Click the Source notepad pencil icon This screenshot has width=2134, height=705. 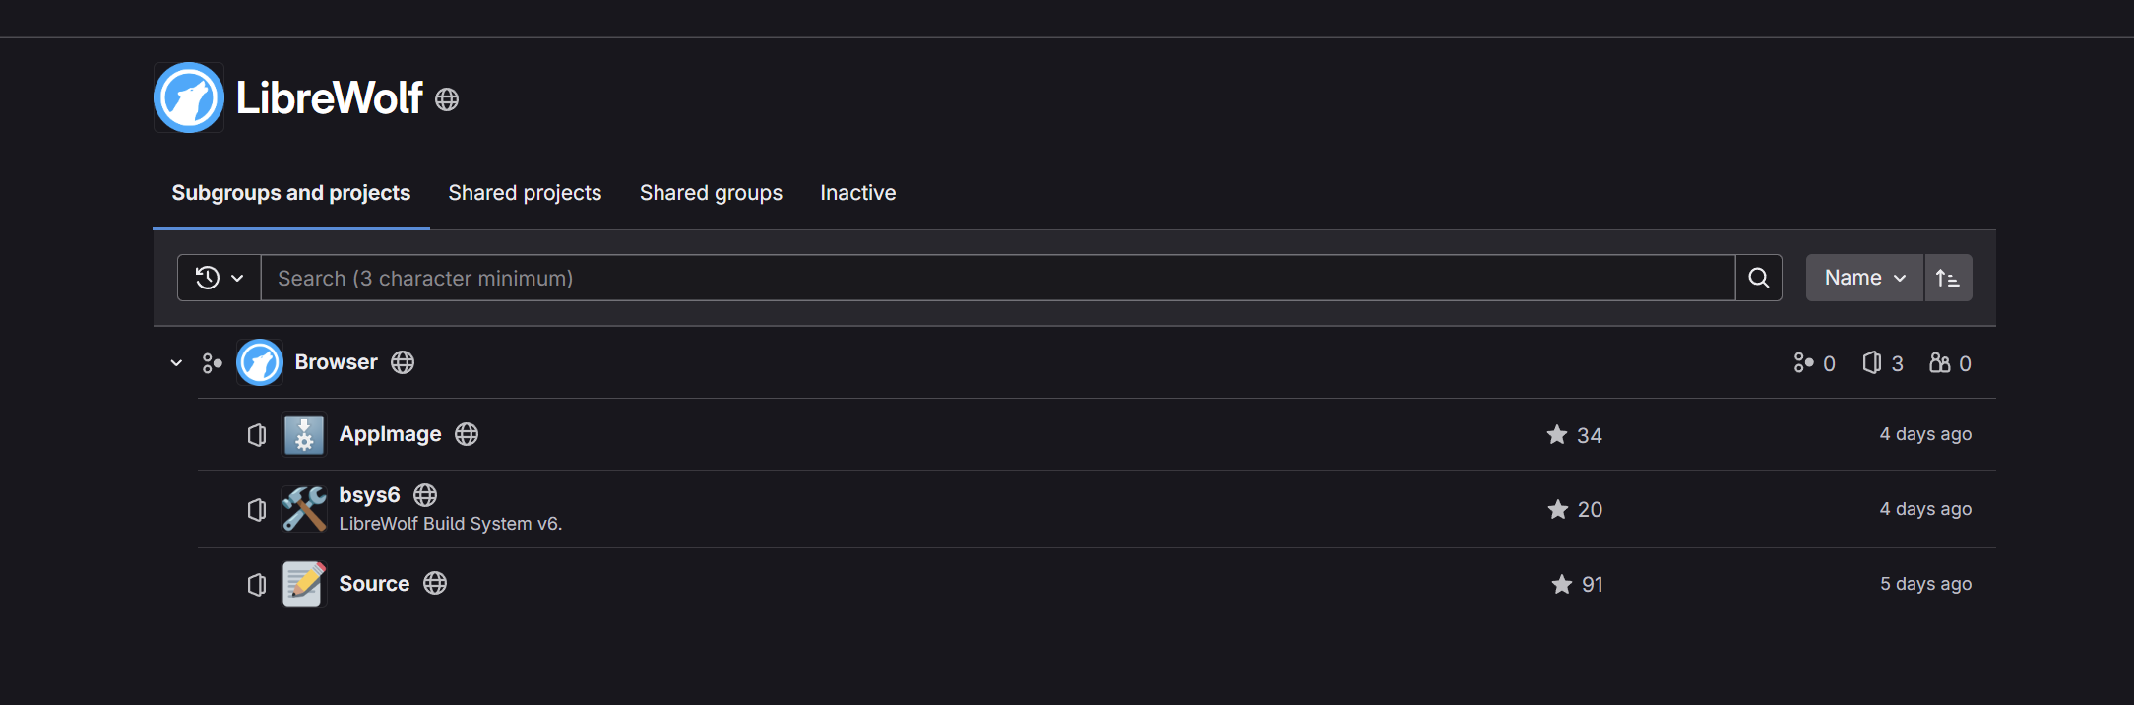[304, 584]
